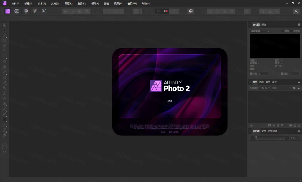The width and height of the screenshot is (302, 182).
Task: Toggle the 选取框 checkbox in histogram panel
Action: [291, 31]
